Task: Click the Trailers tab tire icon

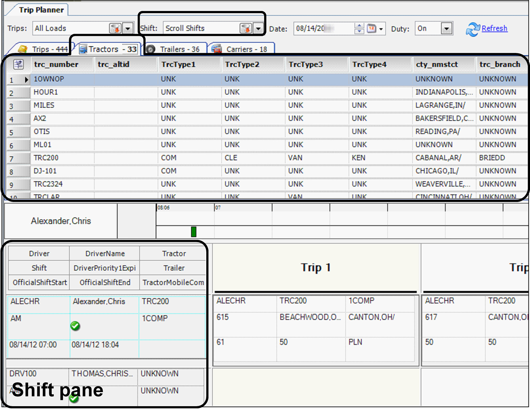Action: (x=151, y=49)
